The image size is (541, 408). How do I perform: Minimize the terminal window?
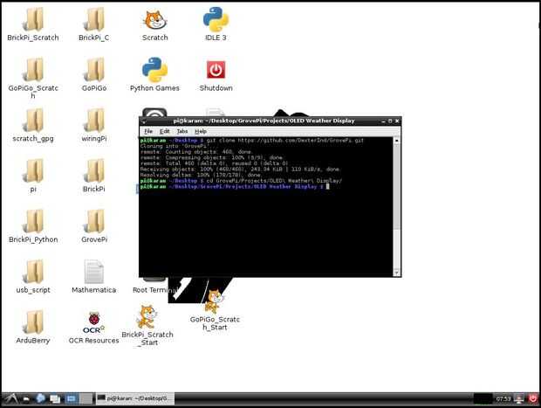383,121
